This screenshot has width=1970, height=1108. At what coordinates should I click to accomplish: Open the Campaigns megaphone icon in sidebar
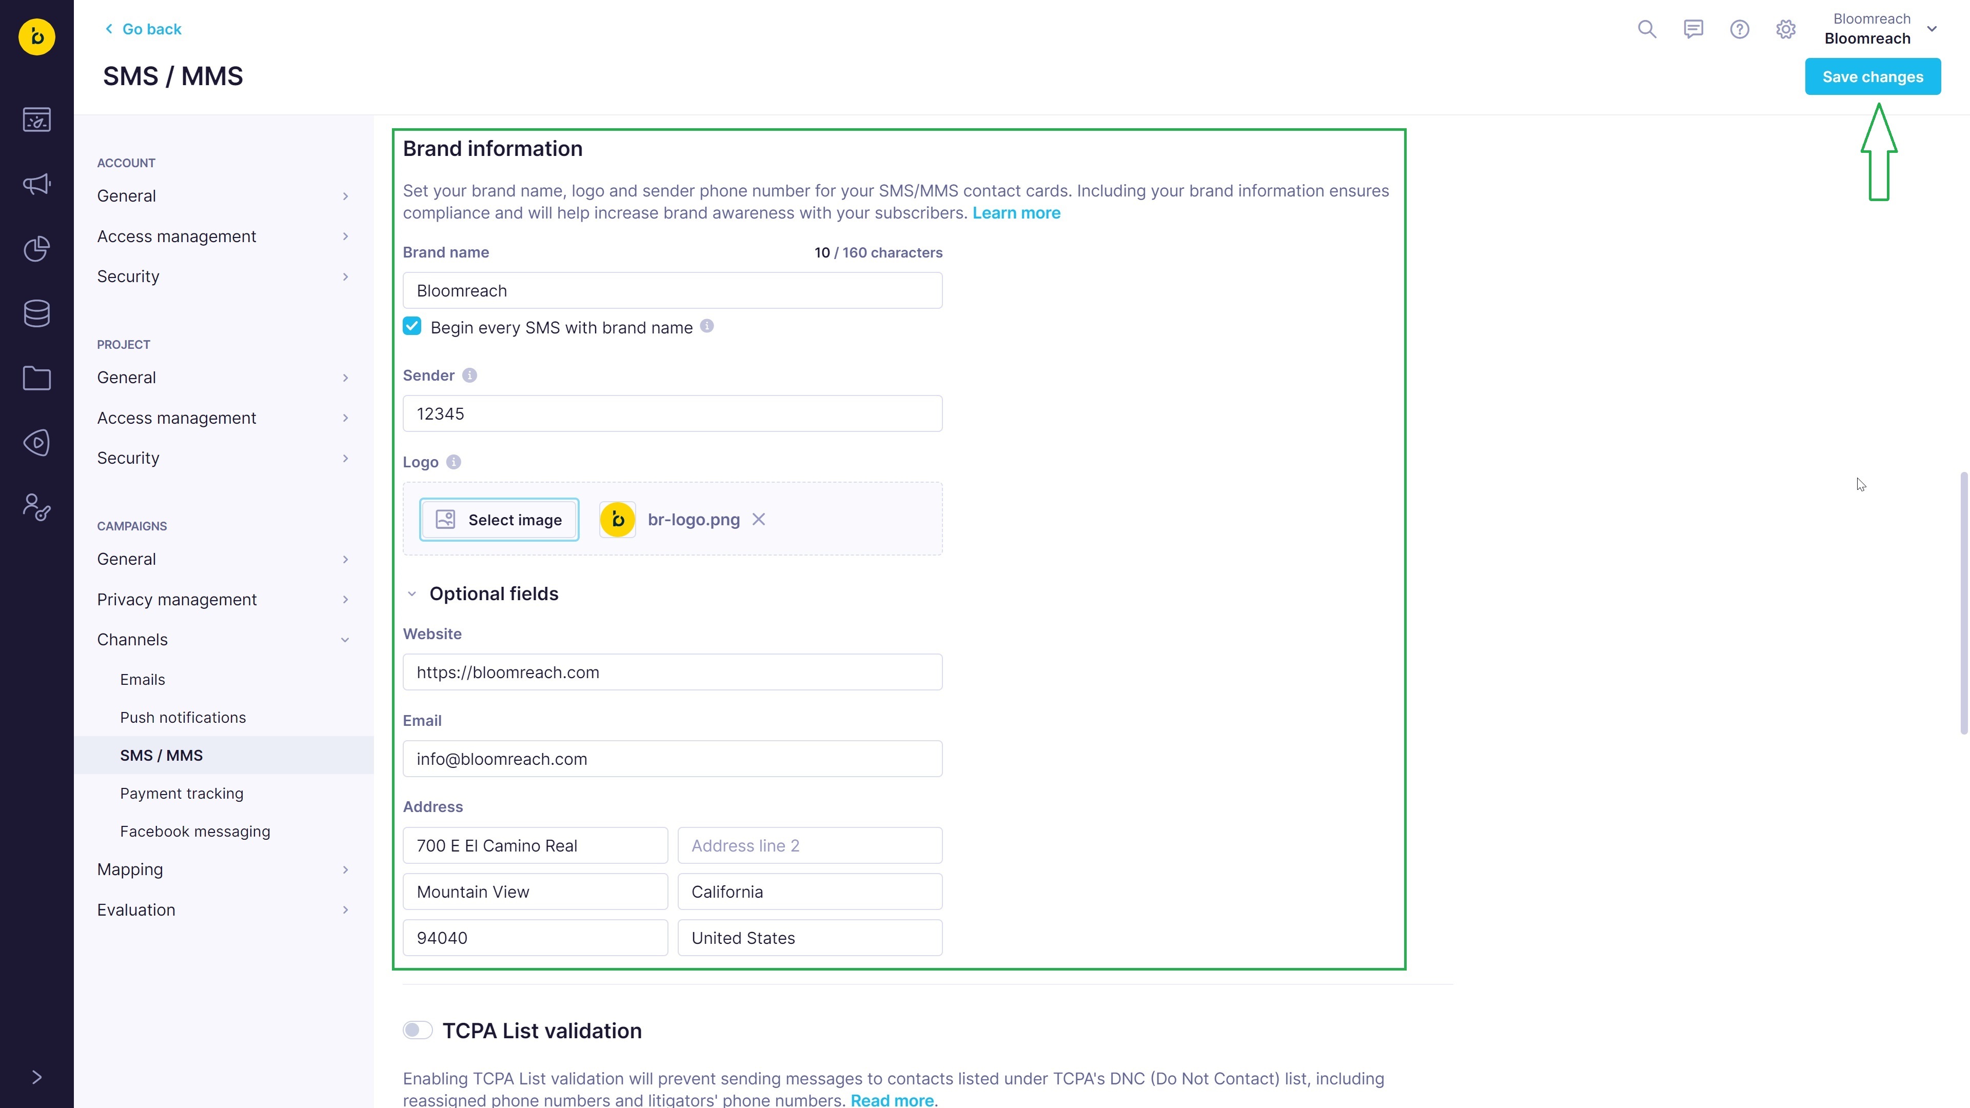pyautogui.click(x=37, y=184)
